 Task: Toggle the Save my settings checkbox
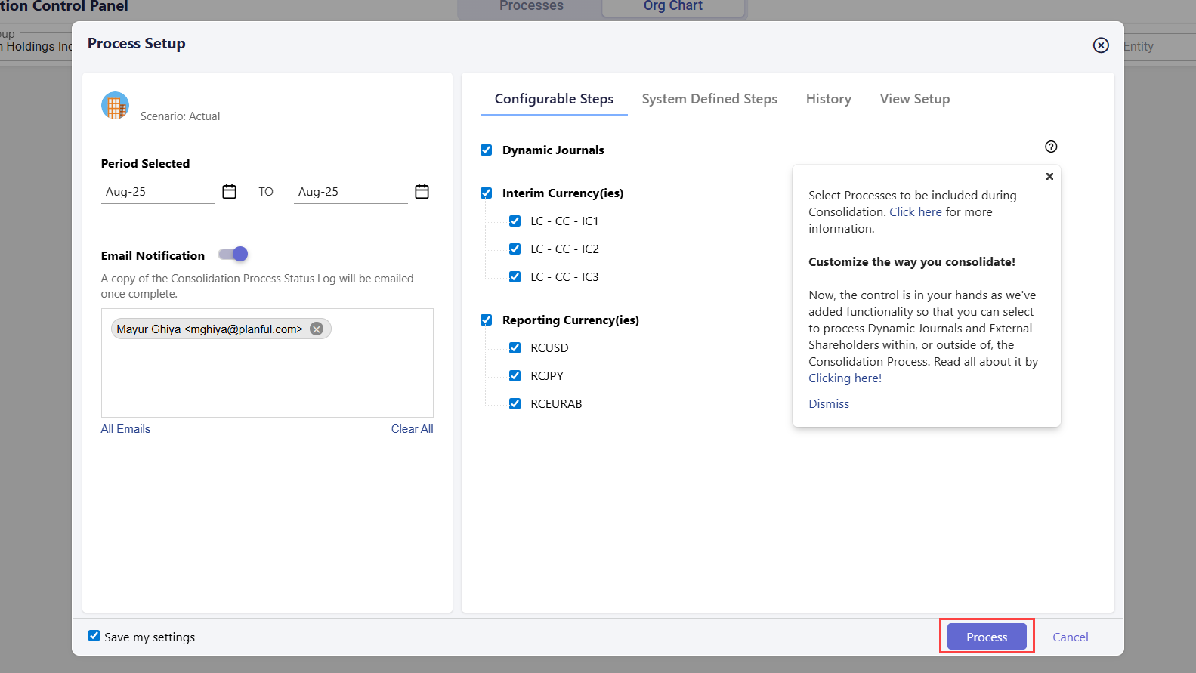coord(94,636)
